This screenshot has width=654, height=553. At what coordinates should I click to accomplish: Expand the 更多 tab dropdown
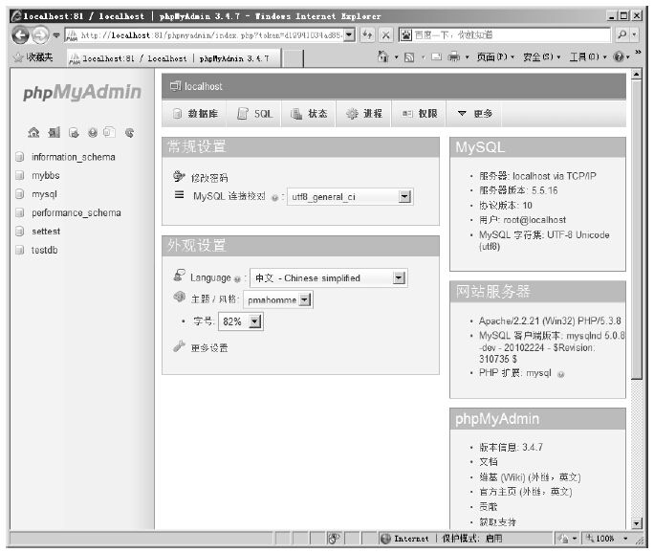click(x=474, y=113)
